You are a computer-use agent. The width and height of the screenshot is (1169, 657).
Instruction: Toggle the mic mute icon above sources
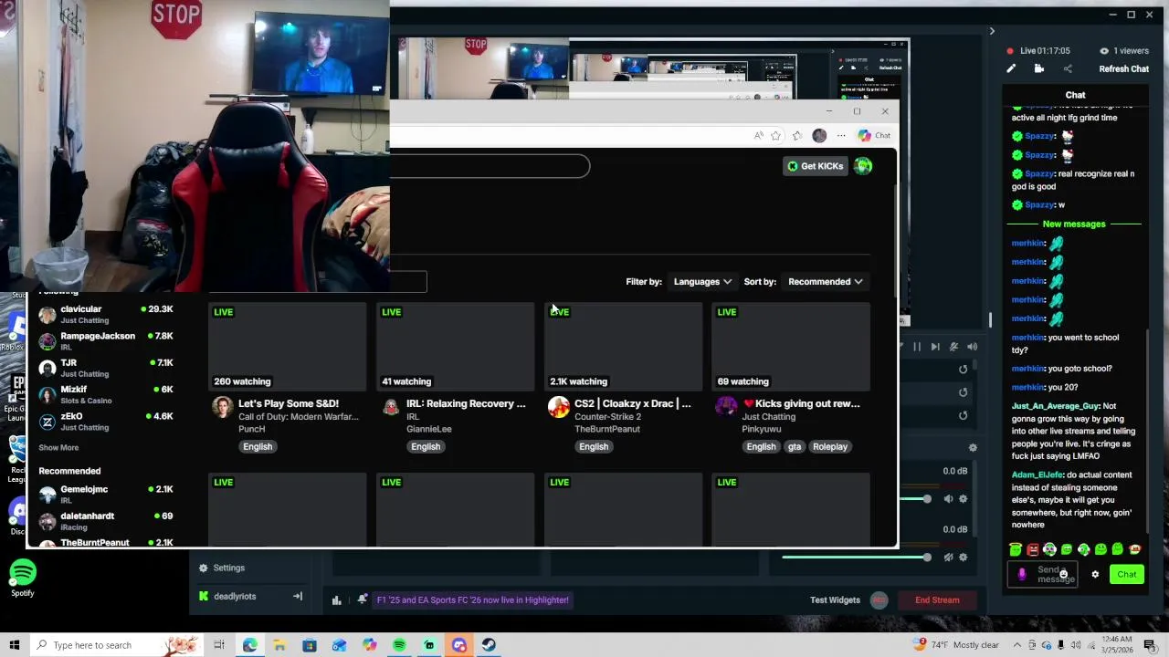click(x=953, y=347)
